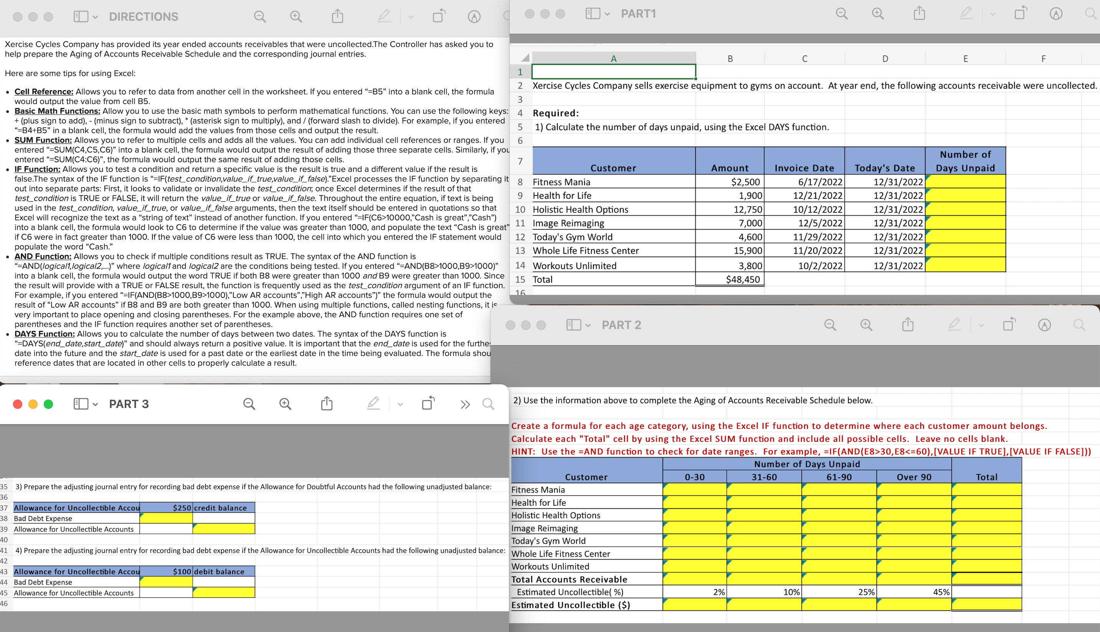Rotate the PART 2 document
Viewport: 1100px width, 632px height.
point(1009,324)
